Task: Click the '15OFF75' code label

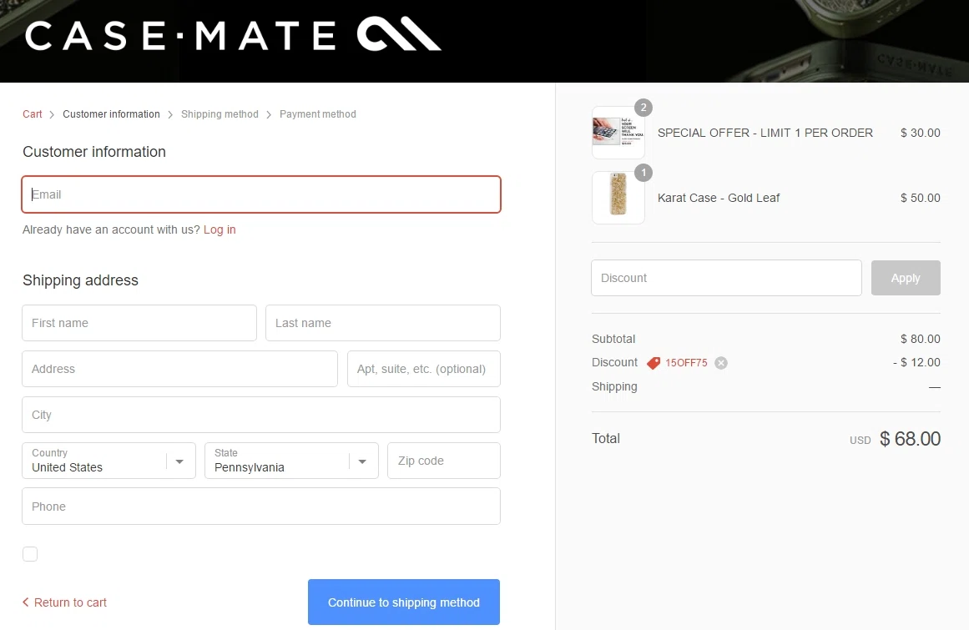Action: coord(686,363)
